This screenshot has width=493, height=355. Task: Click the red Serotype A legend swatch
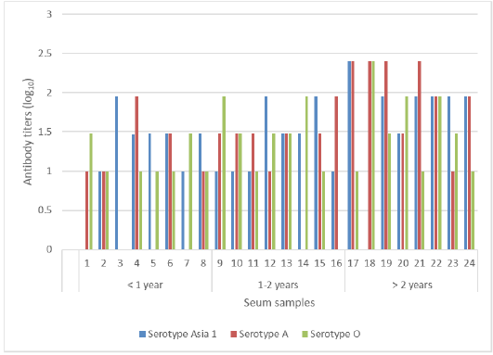click(x=234, y=334)
